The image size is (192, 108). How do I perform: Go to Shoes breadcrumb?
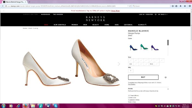tap(30, 28)
